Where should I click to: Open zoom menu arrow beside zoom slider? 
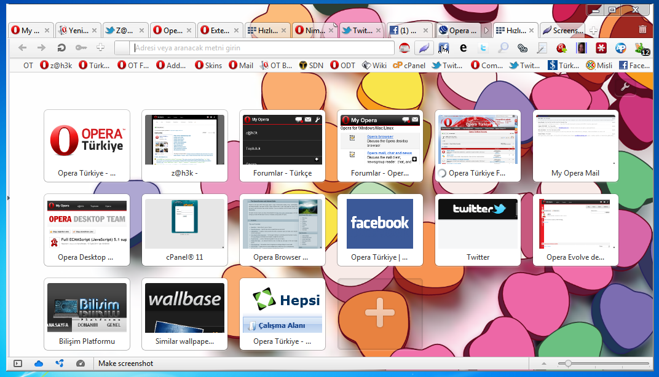coord(544,363)
